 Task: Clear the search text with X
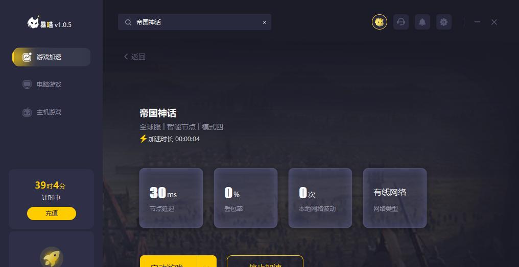(265, 22)
